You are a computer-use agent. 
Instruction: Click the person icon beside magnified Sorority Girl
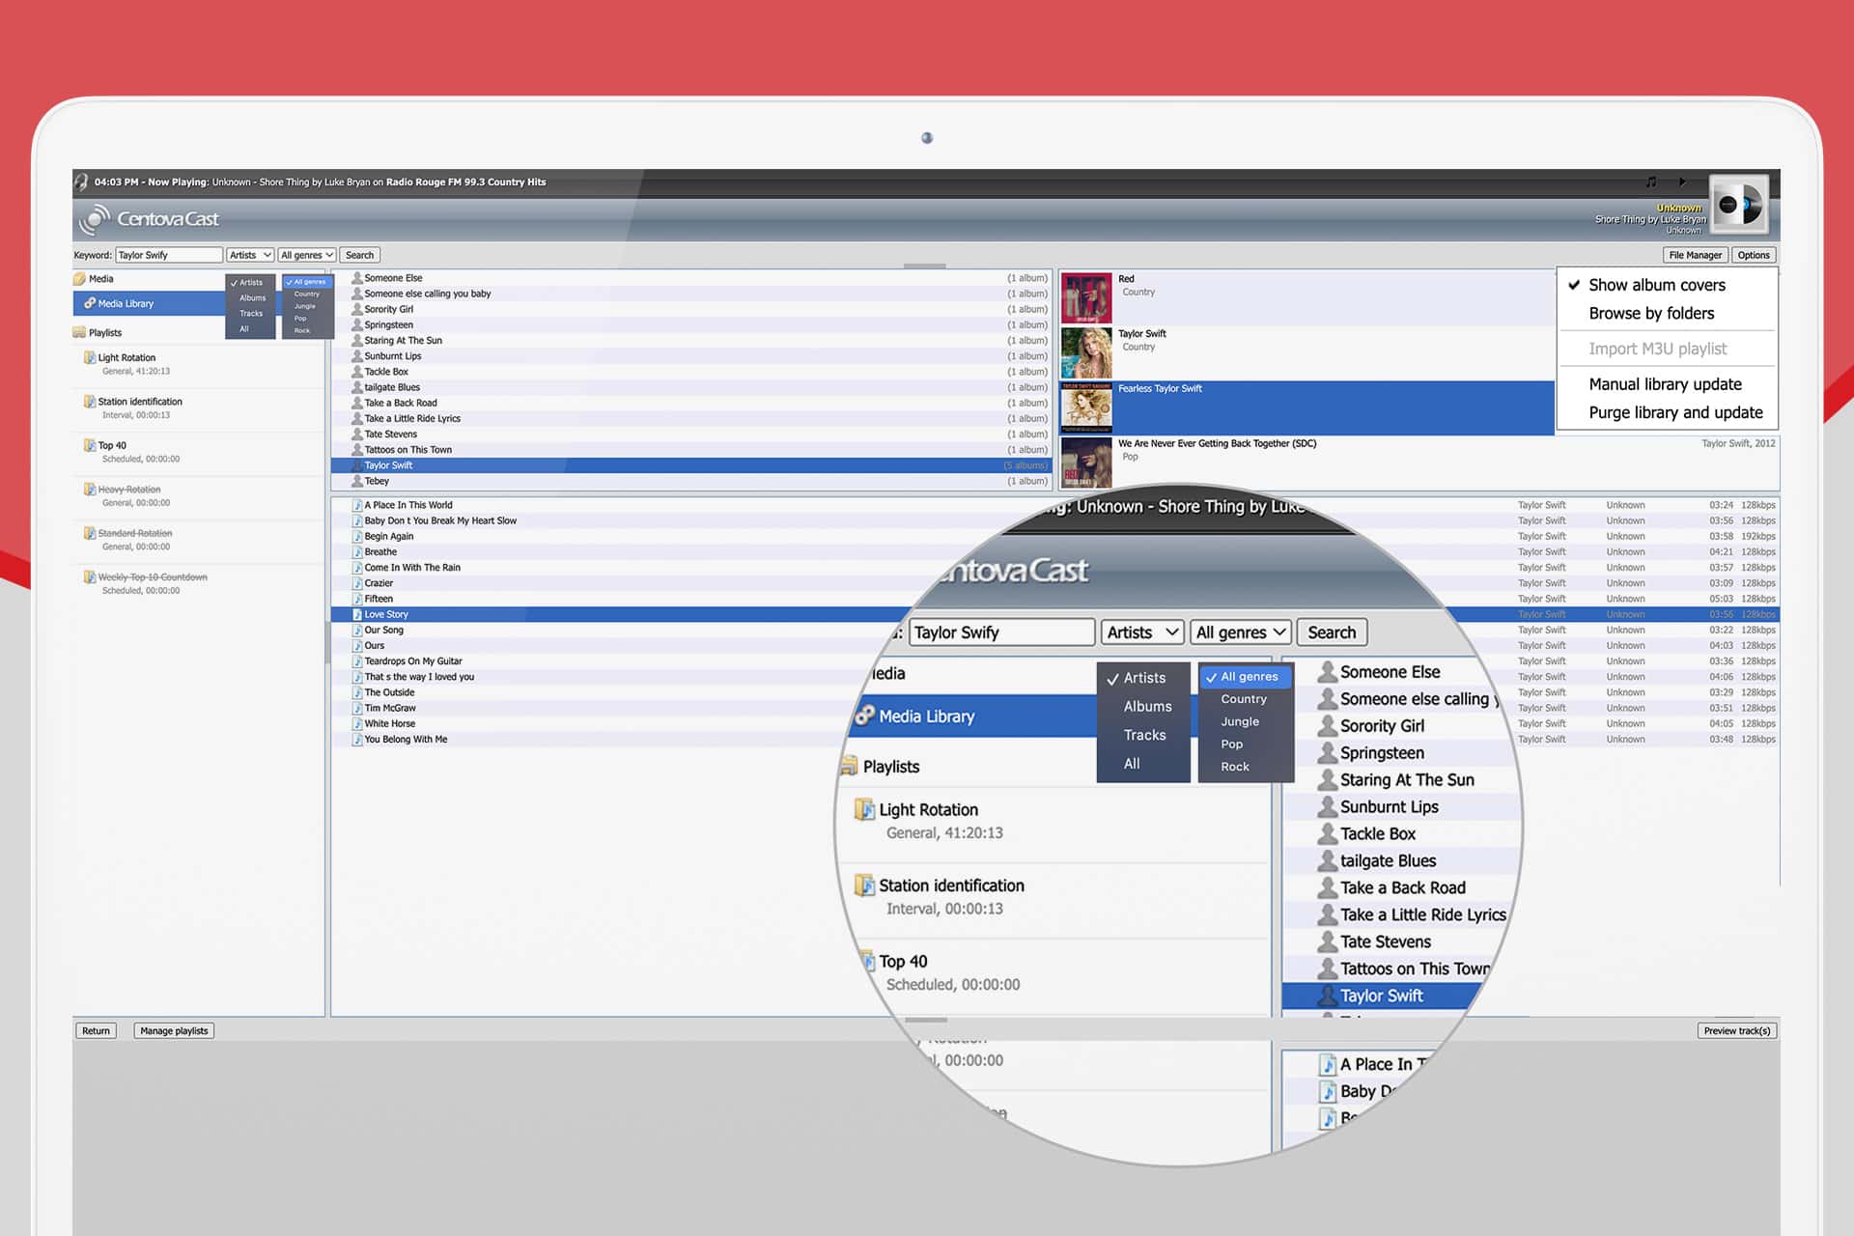pyautogui.click(x=1328, y=725)
